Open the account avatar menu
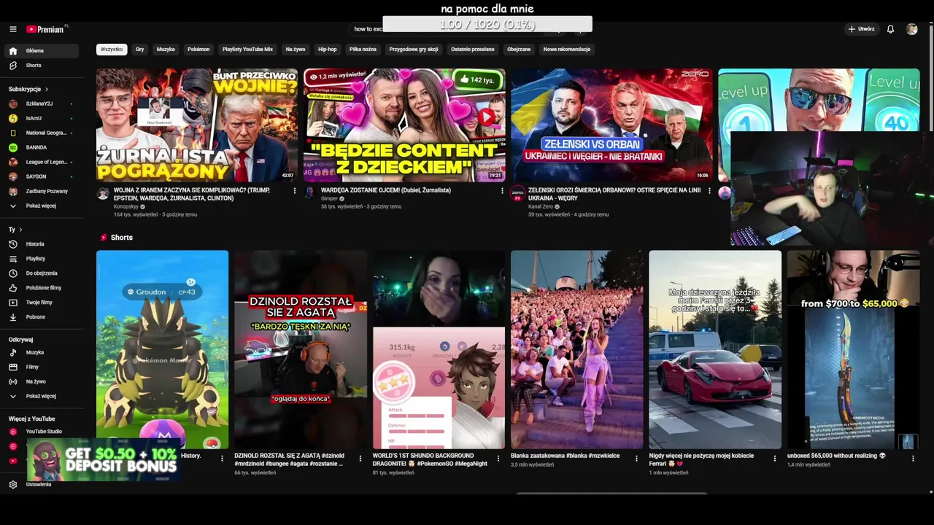 (x=911, y=29)
